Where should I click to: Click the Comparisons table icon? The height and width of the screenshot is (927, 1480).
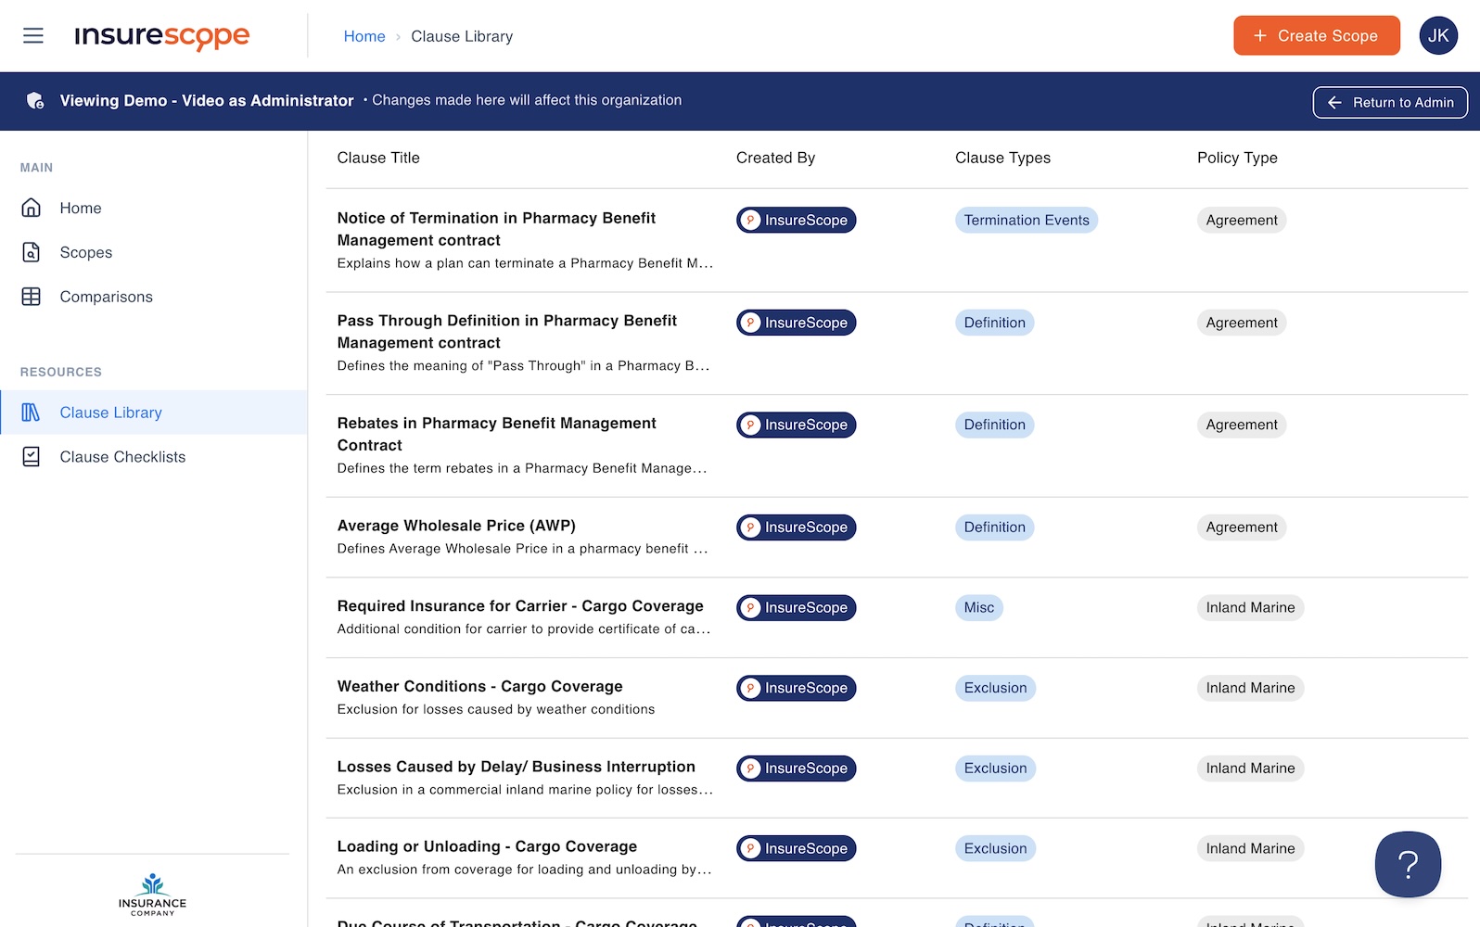[x=32, y=297]
